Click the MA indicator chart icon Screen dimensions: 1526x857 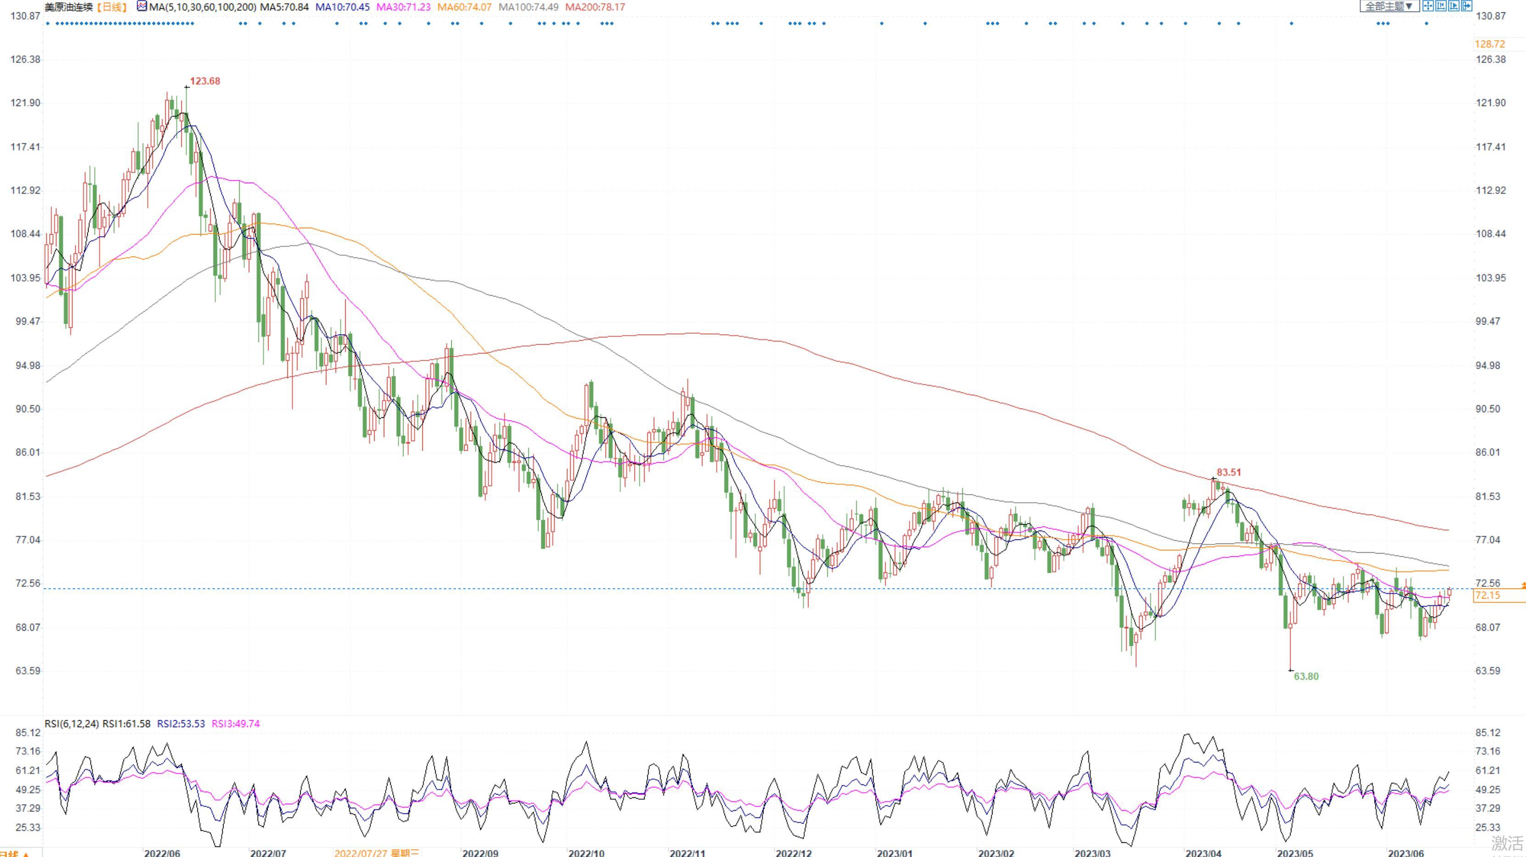tap(141, 6)
